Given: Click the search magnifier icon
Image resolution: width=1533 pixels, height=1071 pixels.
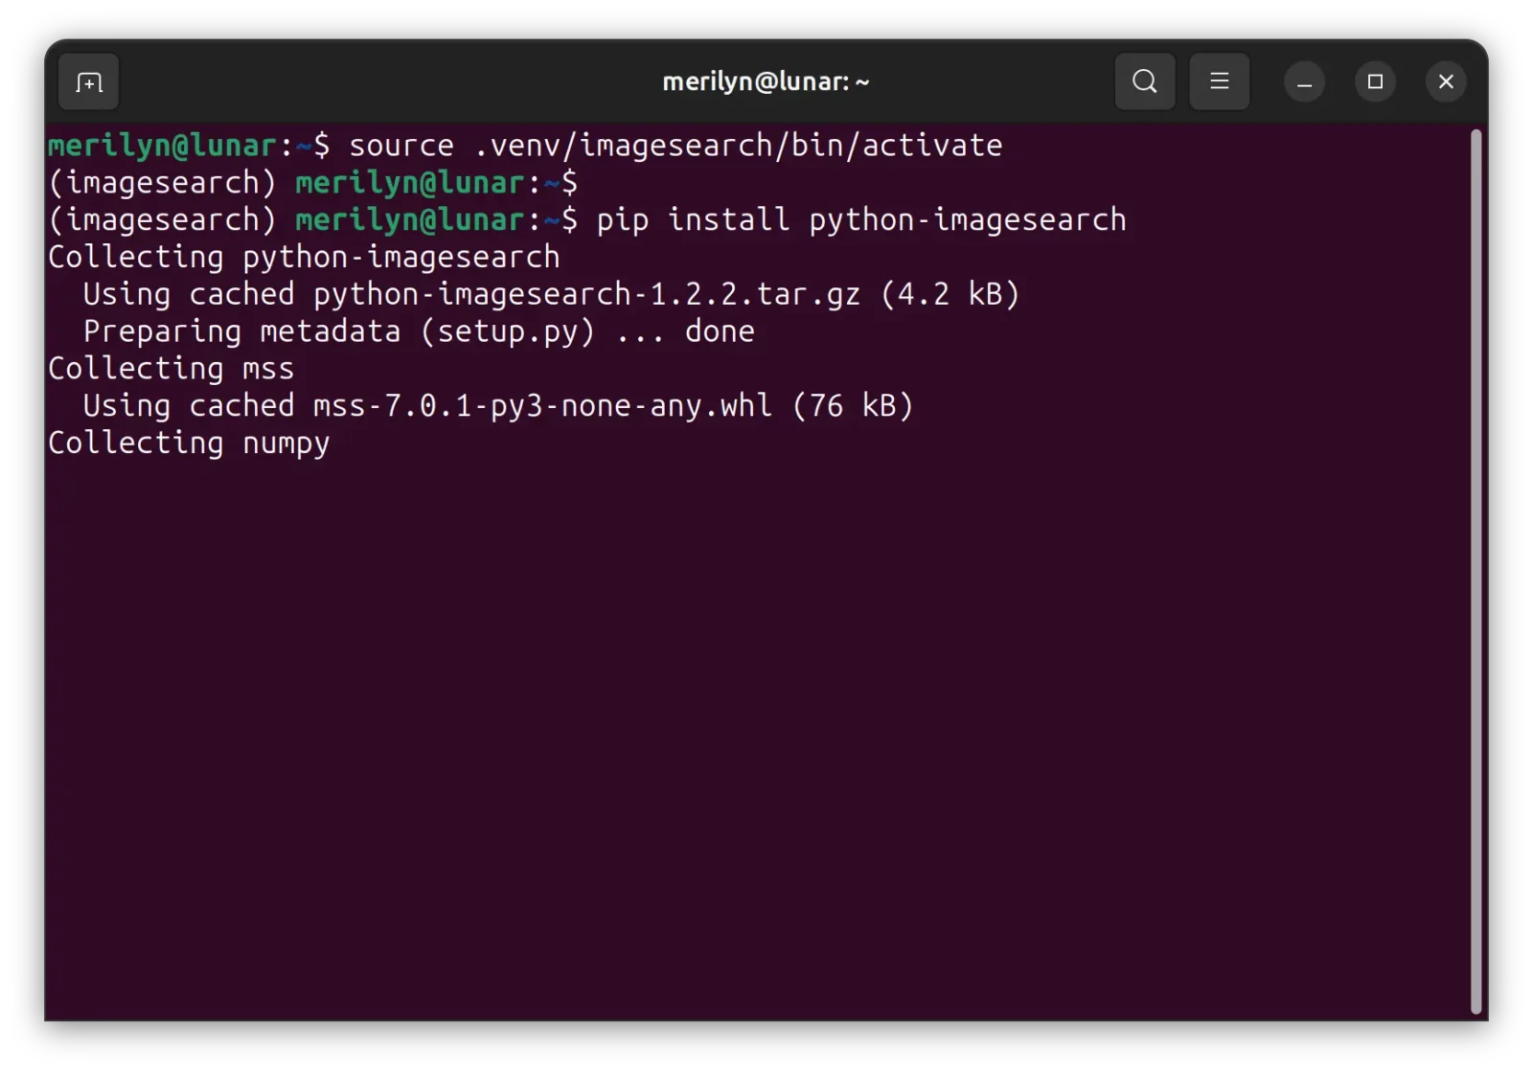Looking at the screenshot, I should [x=1144, y=82].
